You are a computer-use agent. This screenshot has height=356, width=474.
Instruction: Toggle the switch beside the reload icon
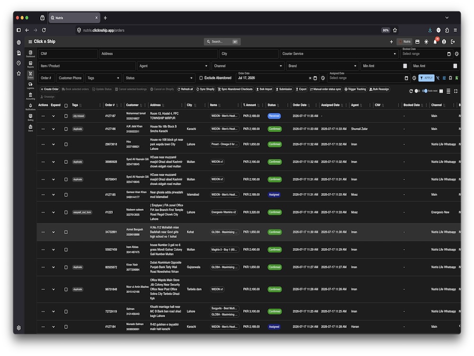coord(417,91)
